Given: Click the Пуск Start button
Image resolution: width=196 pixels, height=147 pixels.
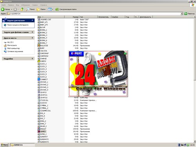Looking at the screenshot, I should pos(4,145).
